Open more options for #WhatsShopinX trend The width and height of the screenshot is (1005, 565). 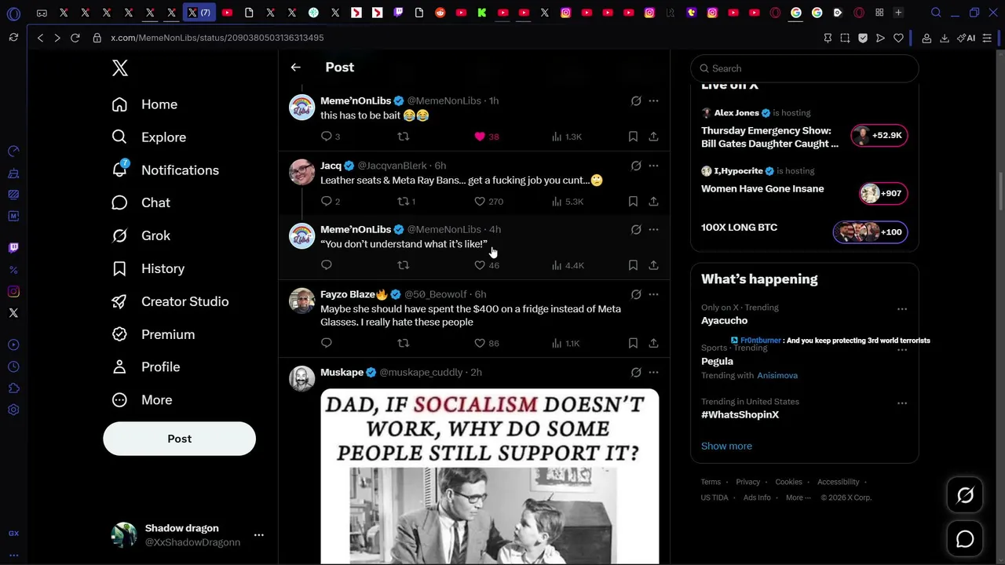pyautogui.click(x=902, y=403)
